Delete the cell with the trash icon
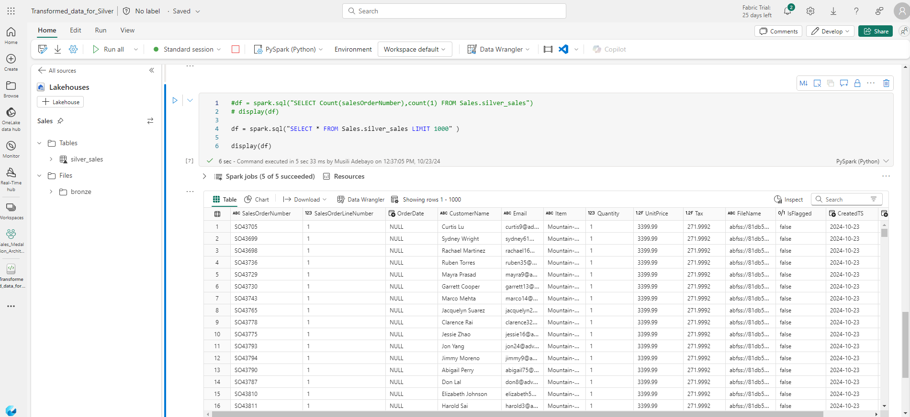This screenshot has height=417, width=910. pyautogui.click(x=886, y=83)
